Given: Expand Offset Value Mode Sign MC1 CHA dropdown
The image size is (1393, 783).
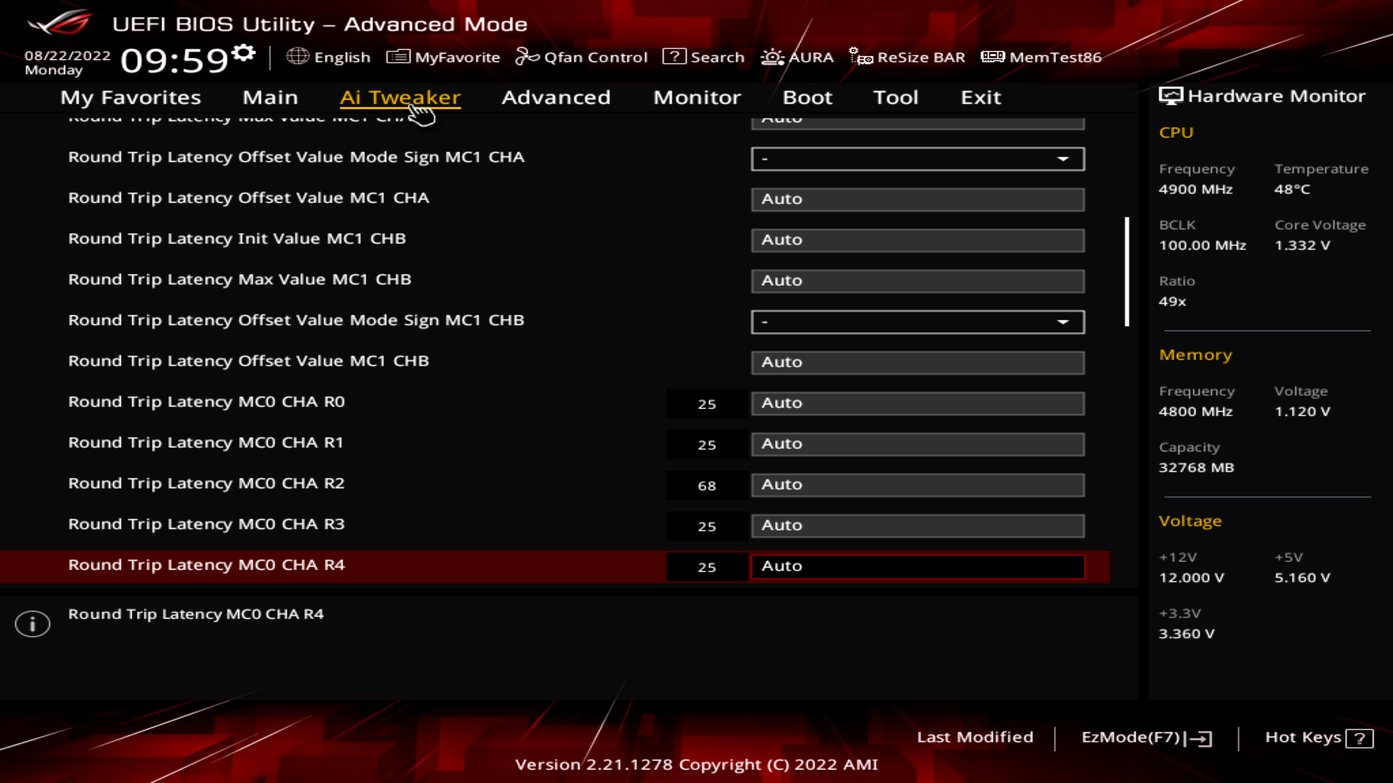Looking at the screenshot, I should [x=918, y=159].
